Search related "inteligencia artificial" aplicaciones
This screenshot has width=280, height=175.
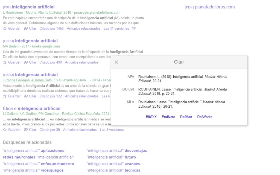pyautogui.click(x=34, y=151)
